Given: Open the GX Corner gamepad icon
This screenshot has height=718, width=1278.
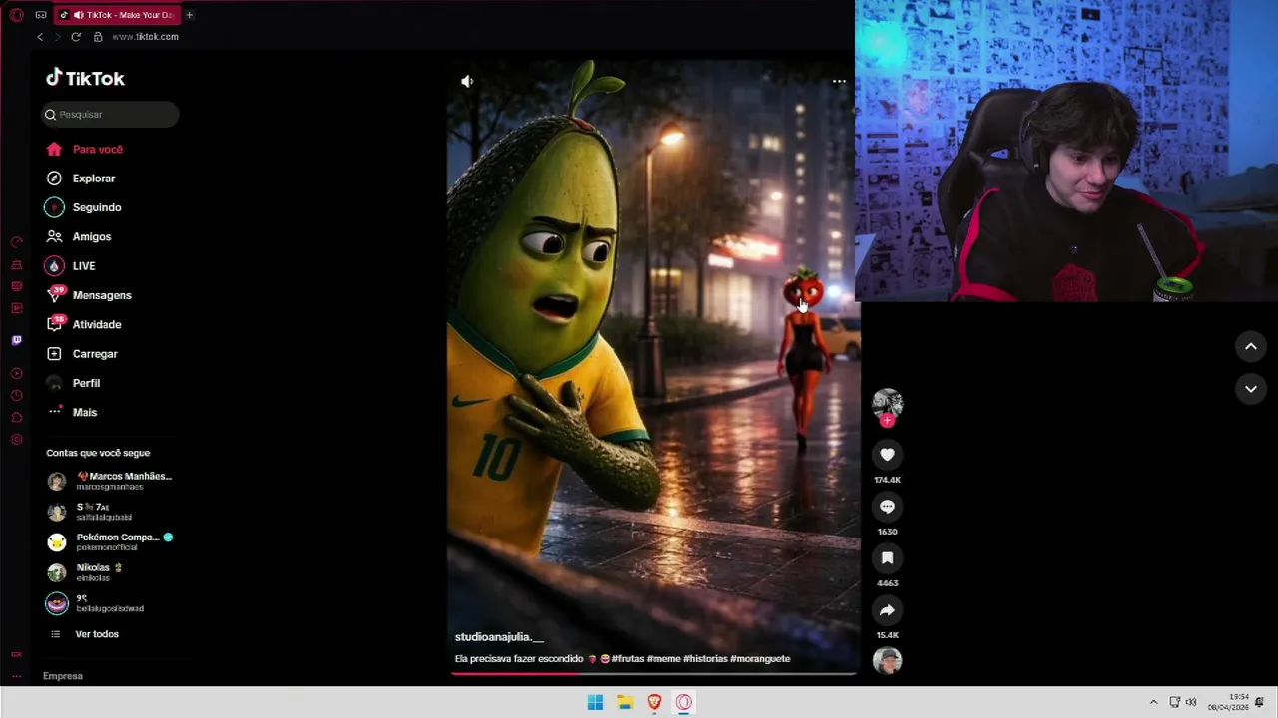Looking at the screenshot, I should click(41, 15).
